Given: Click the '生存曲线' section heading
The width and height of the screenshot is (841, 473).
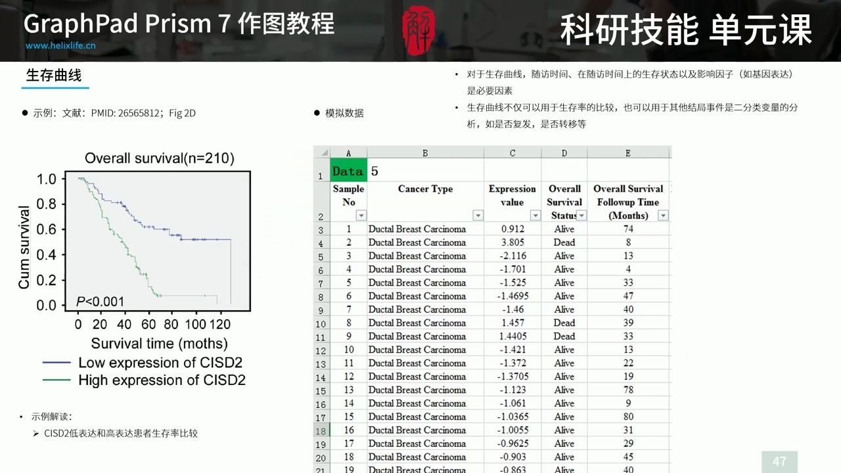Looking at the screenshot, I should (54, 75).
